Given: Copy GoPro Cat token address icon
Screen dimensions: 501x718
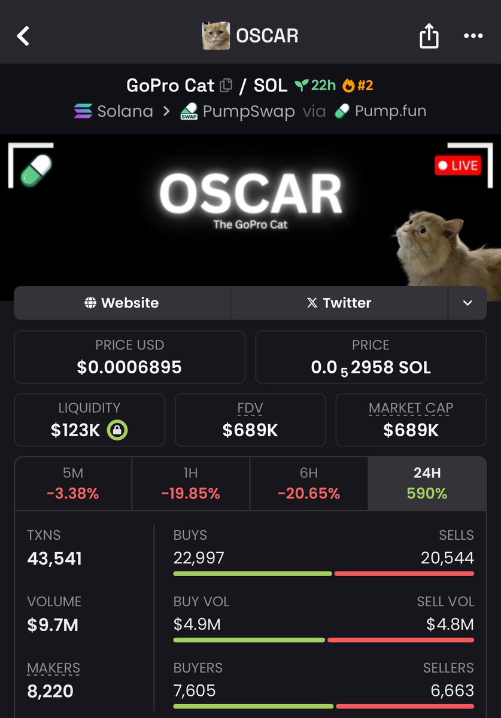Looking at the screenshot, I should click(226, 86).
